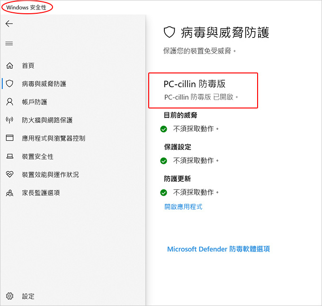Click the heart icon for device health

coord(9,174)
